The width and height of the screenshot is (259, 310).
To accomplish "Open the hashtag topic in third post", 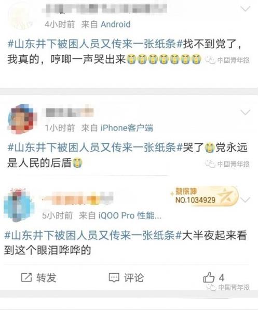I will click(93, 235).
